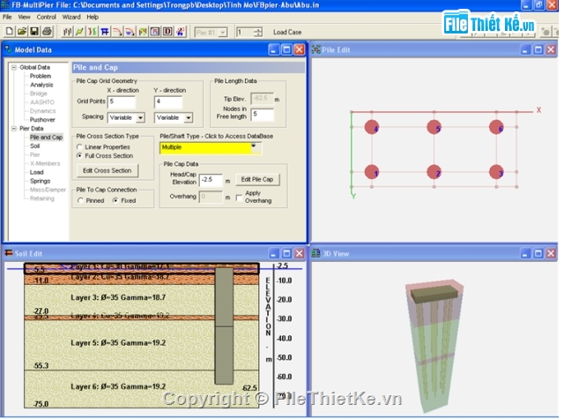Open X-direction Spacing Variable dropdown
Viewport: 564px width, 419px height.
pos(141,117)
